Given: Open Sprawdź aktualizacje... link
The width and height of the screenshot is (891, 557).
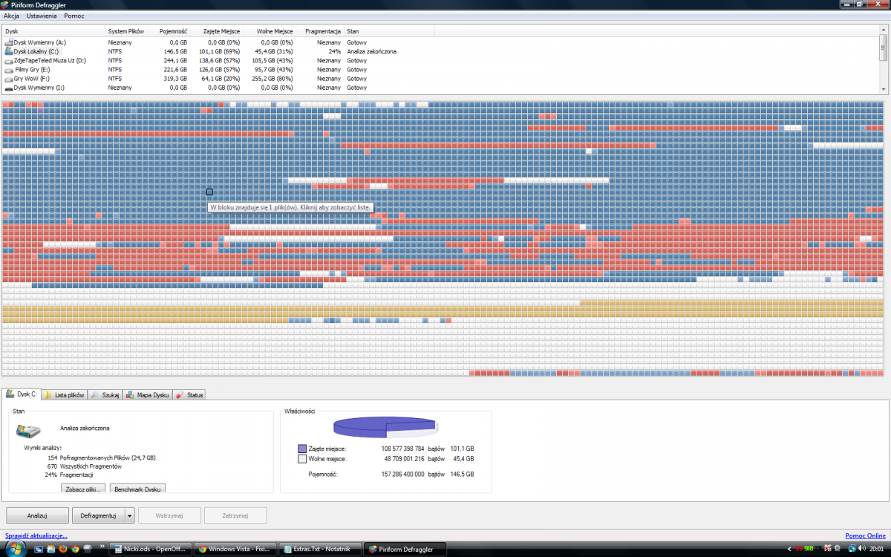Looking at the screenshot, I should 36,535.
